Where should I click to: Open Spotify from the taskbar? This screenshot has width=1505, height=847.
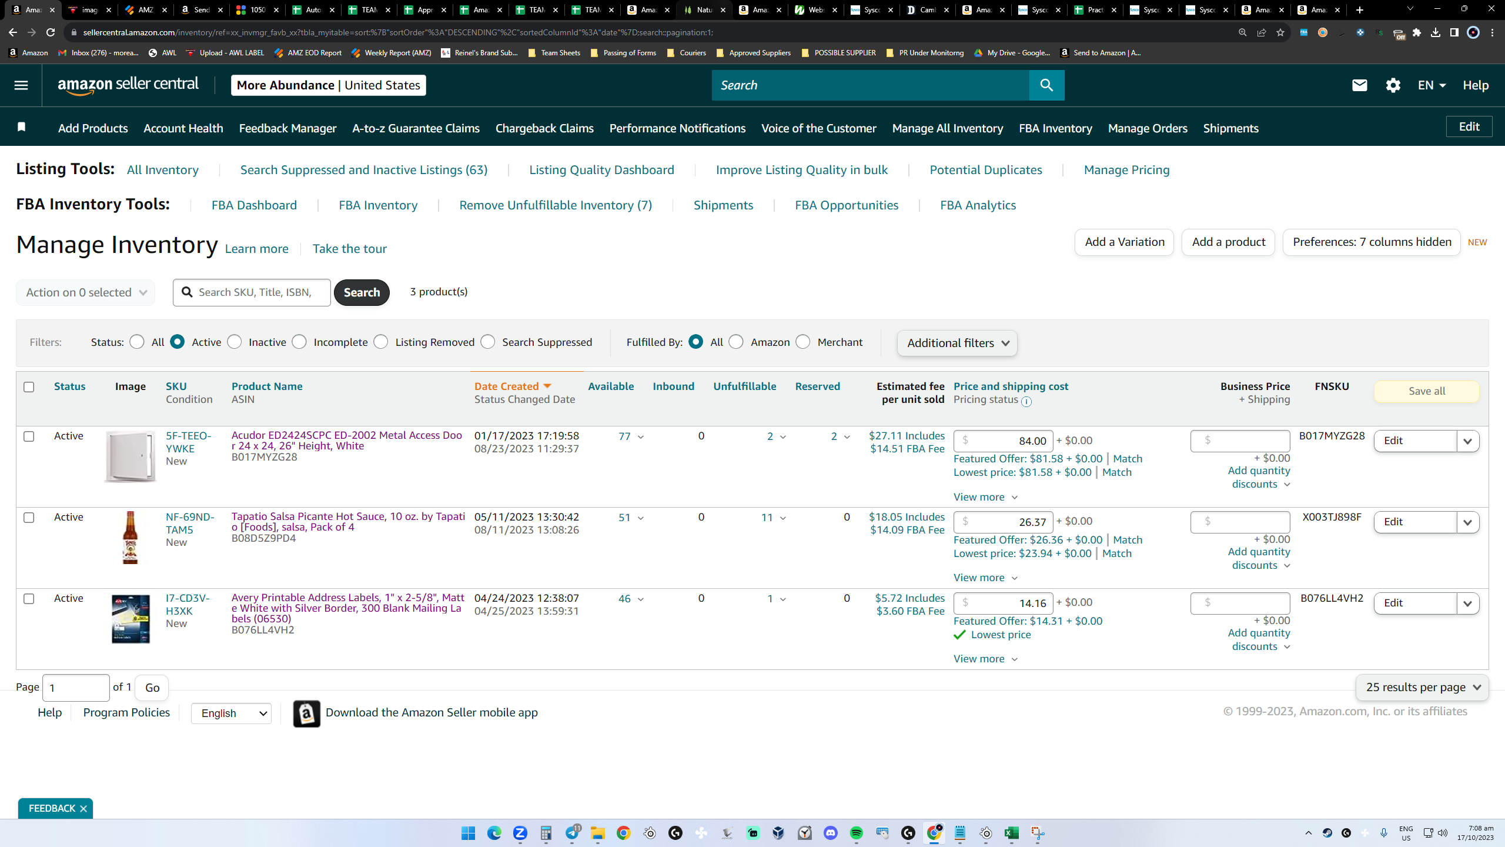857,833
